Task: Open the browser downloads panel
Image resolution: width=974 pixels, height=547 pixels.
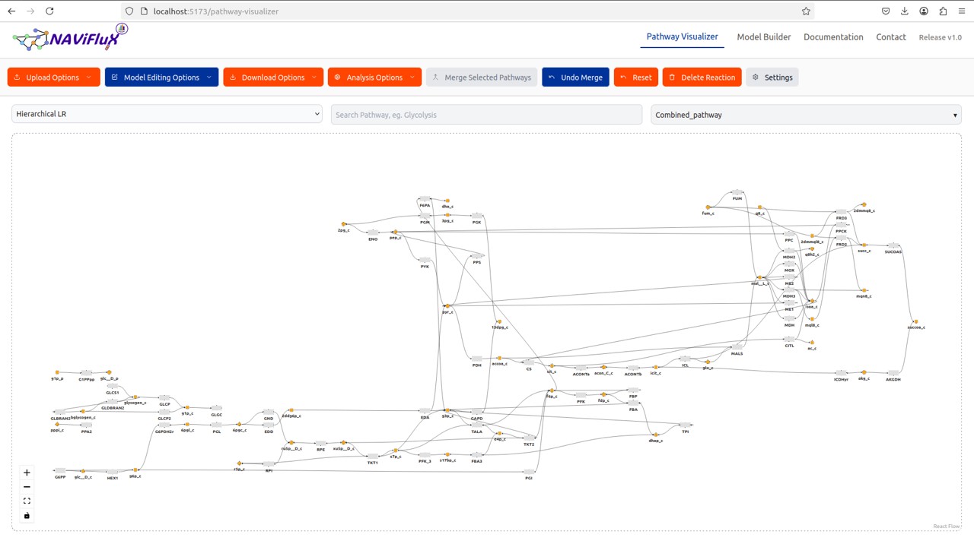Action: tap(905, 11)
